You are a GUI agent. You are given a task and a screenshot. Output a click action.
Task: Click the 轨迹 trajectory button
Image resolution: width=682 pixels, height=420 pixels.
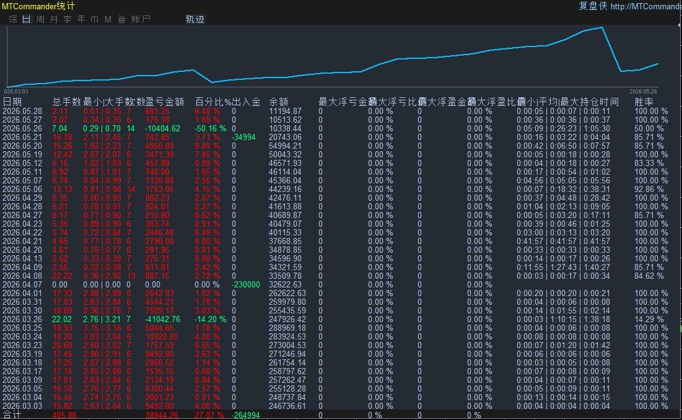click(195, 19)
